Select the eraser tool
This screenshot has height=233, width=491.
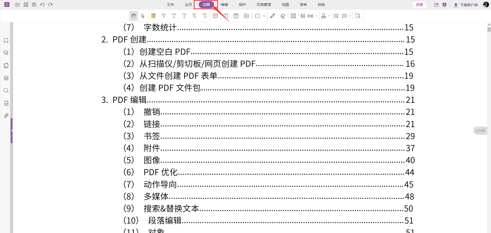pos(283,16)
